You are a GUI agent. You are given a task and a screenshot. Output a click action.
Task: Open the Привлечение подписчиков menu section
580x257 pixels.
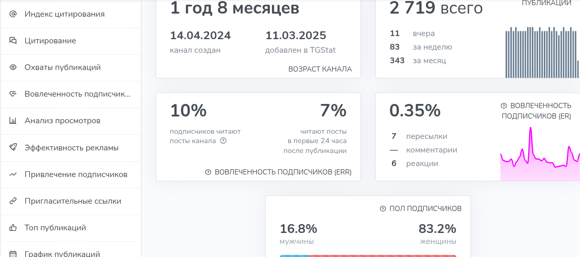pyautogui.click(x=75, y=174)
